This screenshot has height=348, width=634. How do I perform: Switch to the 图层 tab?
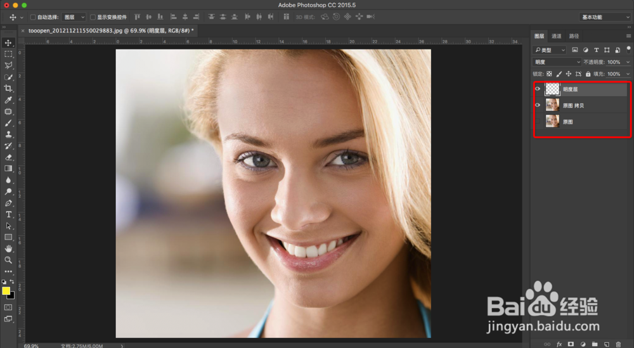(540, 36)
